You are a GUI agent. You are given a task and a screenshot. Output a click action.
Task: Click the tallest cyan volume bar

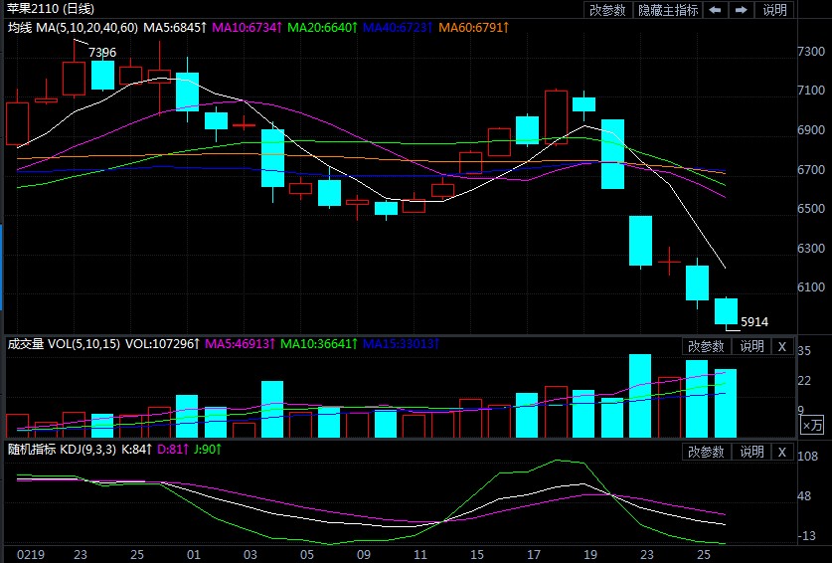640,395
